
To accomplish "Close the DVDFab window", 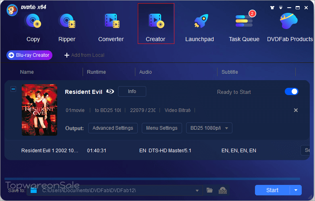I will pos(306,8).
